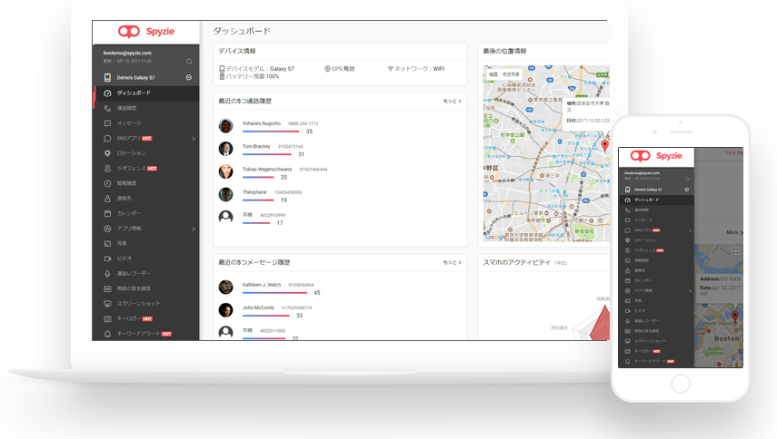Select ダッシュボード in the laptop sidebar
777x439 pixels.
pyautogui.click(x=146, y=93)
